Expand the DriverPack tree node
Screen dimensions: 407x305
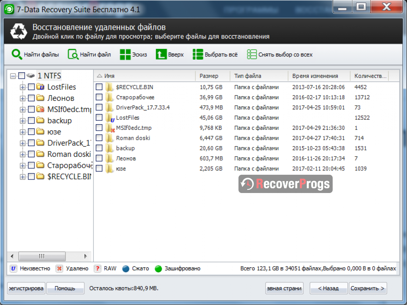(x=22, y=143)
